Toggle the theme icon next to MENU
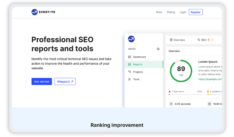This screenshot has height=137, width=234. click(x=158, y=49)
